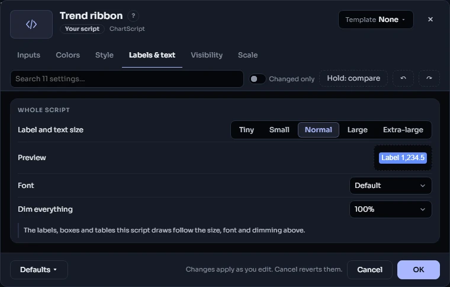Select Normal label size
Image resolution: width=450 pixels, height=287 pixels.
coord(319,130)
